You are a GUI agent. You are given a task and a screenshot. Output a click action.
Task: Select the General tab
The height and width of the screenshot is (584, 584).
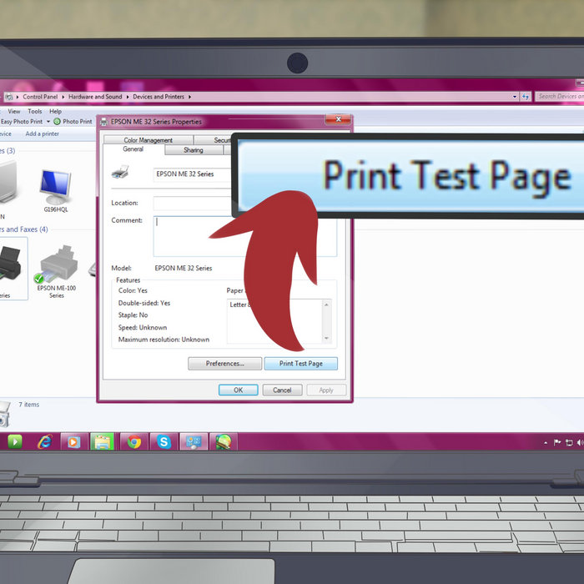[133, 149]
